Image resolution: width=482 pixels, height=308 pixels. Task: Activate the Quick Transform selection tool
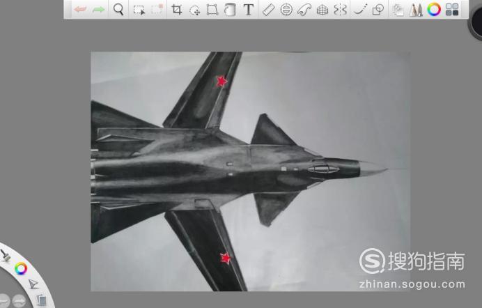click(x=157, y=9)
